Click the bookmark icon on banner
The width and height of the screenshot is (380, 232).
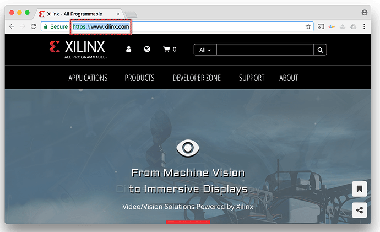359,189
